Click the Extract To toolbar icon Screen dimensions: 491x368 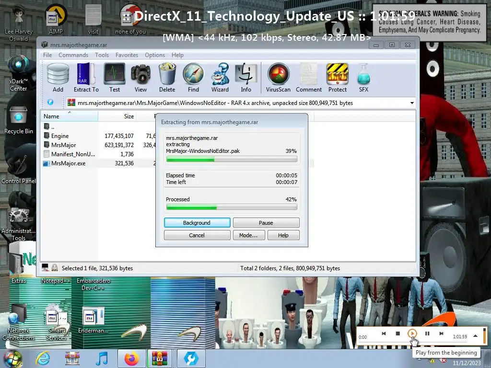click(x=86, y=78)
